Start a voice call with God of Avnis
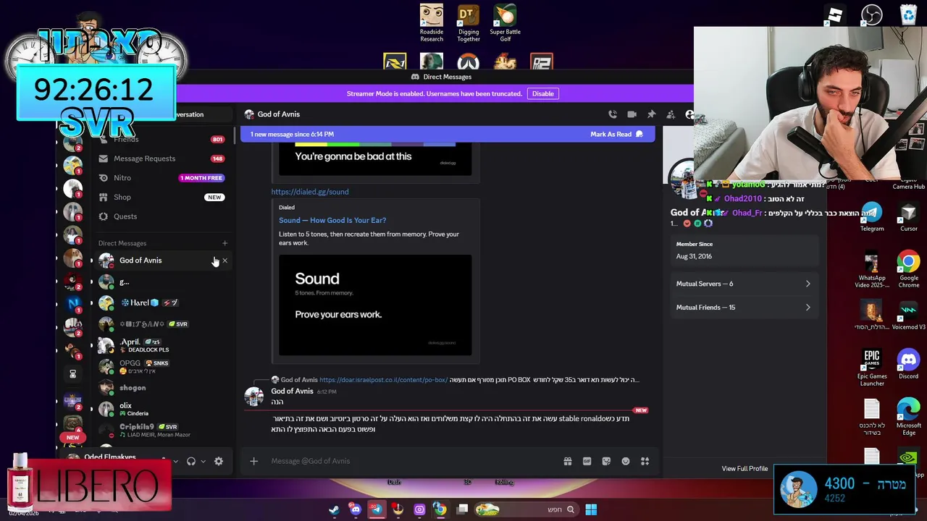Screen dimensions: 927x521 point(613,114)
